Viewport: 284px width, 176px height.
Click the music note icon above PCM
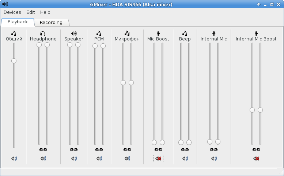[x=99, y=33]
